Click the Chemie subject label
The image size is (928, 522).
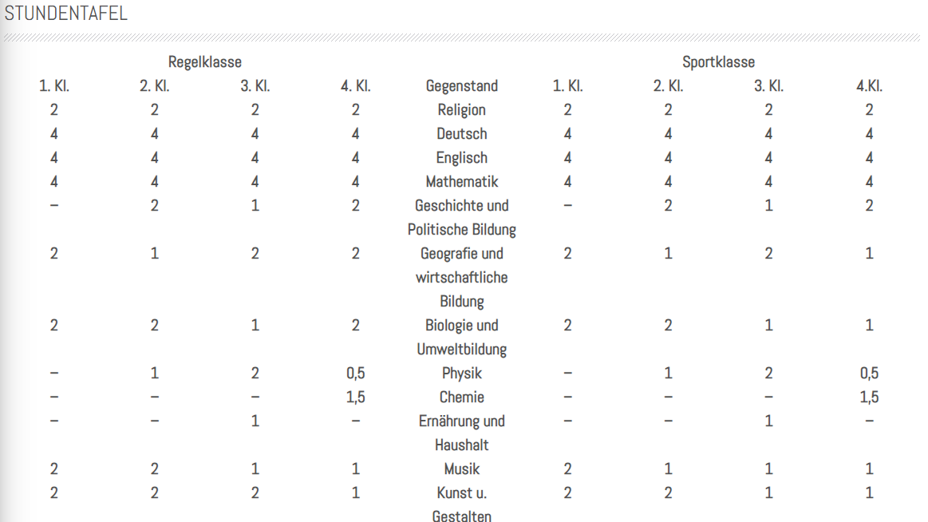coord(462,397)
